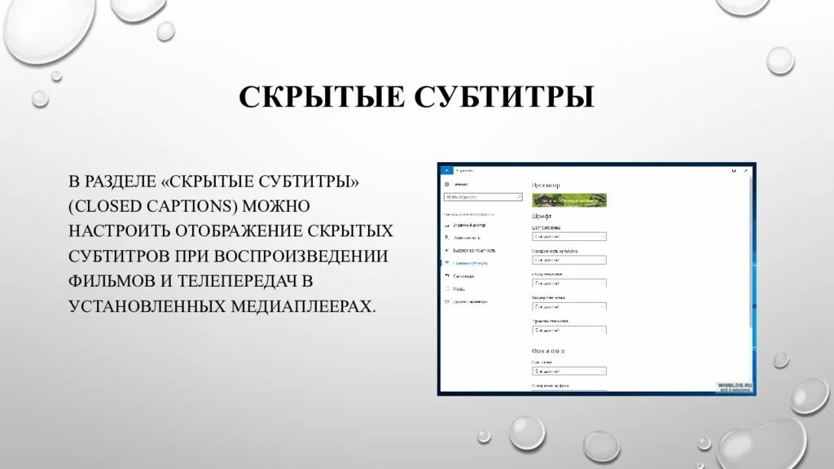Click the words (CLOSED CAPTIONS) in slide text

pos(152,206)
